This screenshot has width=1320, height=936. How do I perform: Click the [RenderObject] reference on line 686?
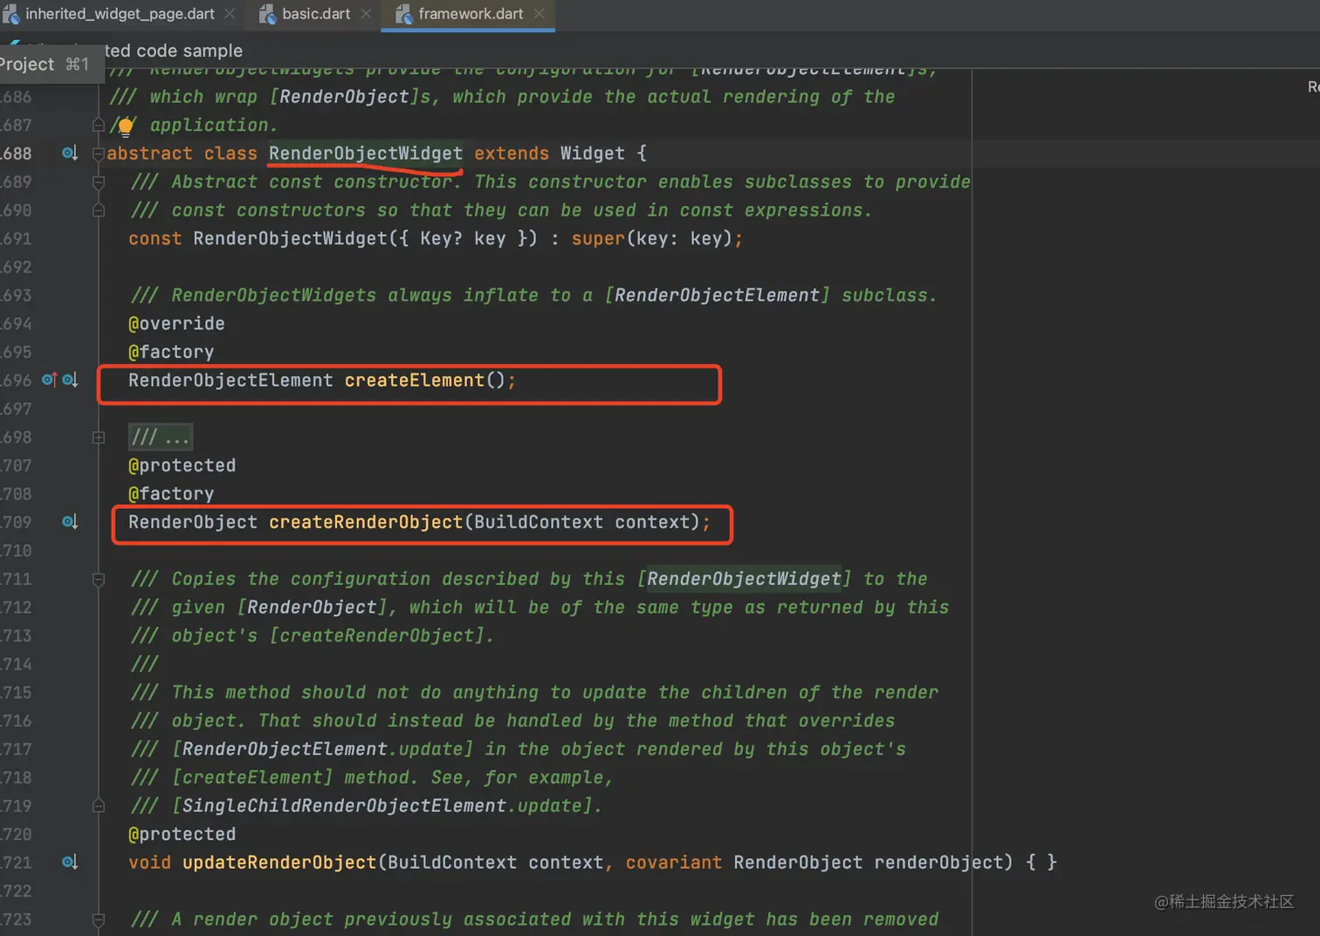(x=344, y=97)
